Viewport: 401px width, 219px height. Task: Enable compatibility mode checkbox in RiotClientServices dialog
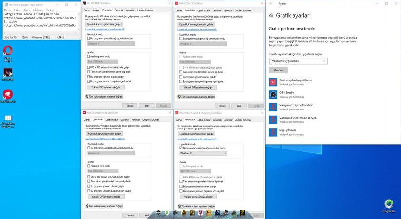pos(89,148)
